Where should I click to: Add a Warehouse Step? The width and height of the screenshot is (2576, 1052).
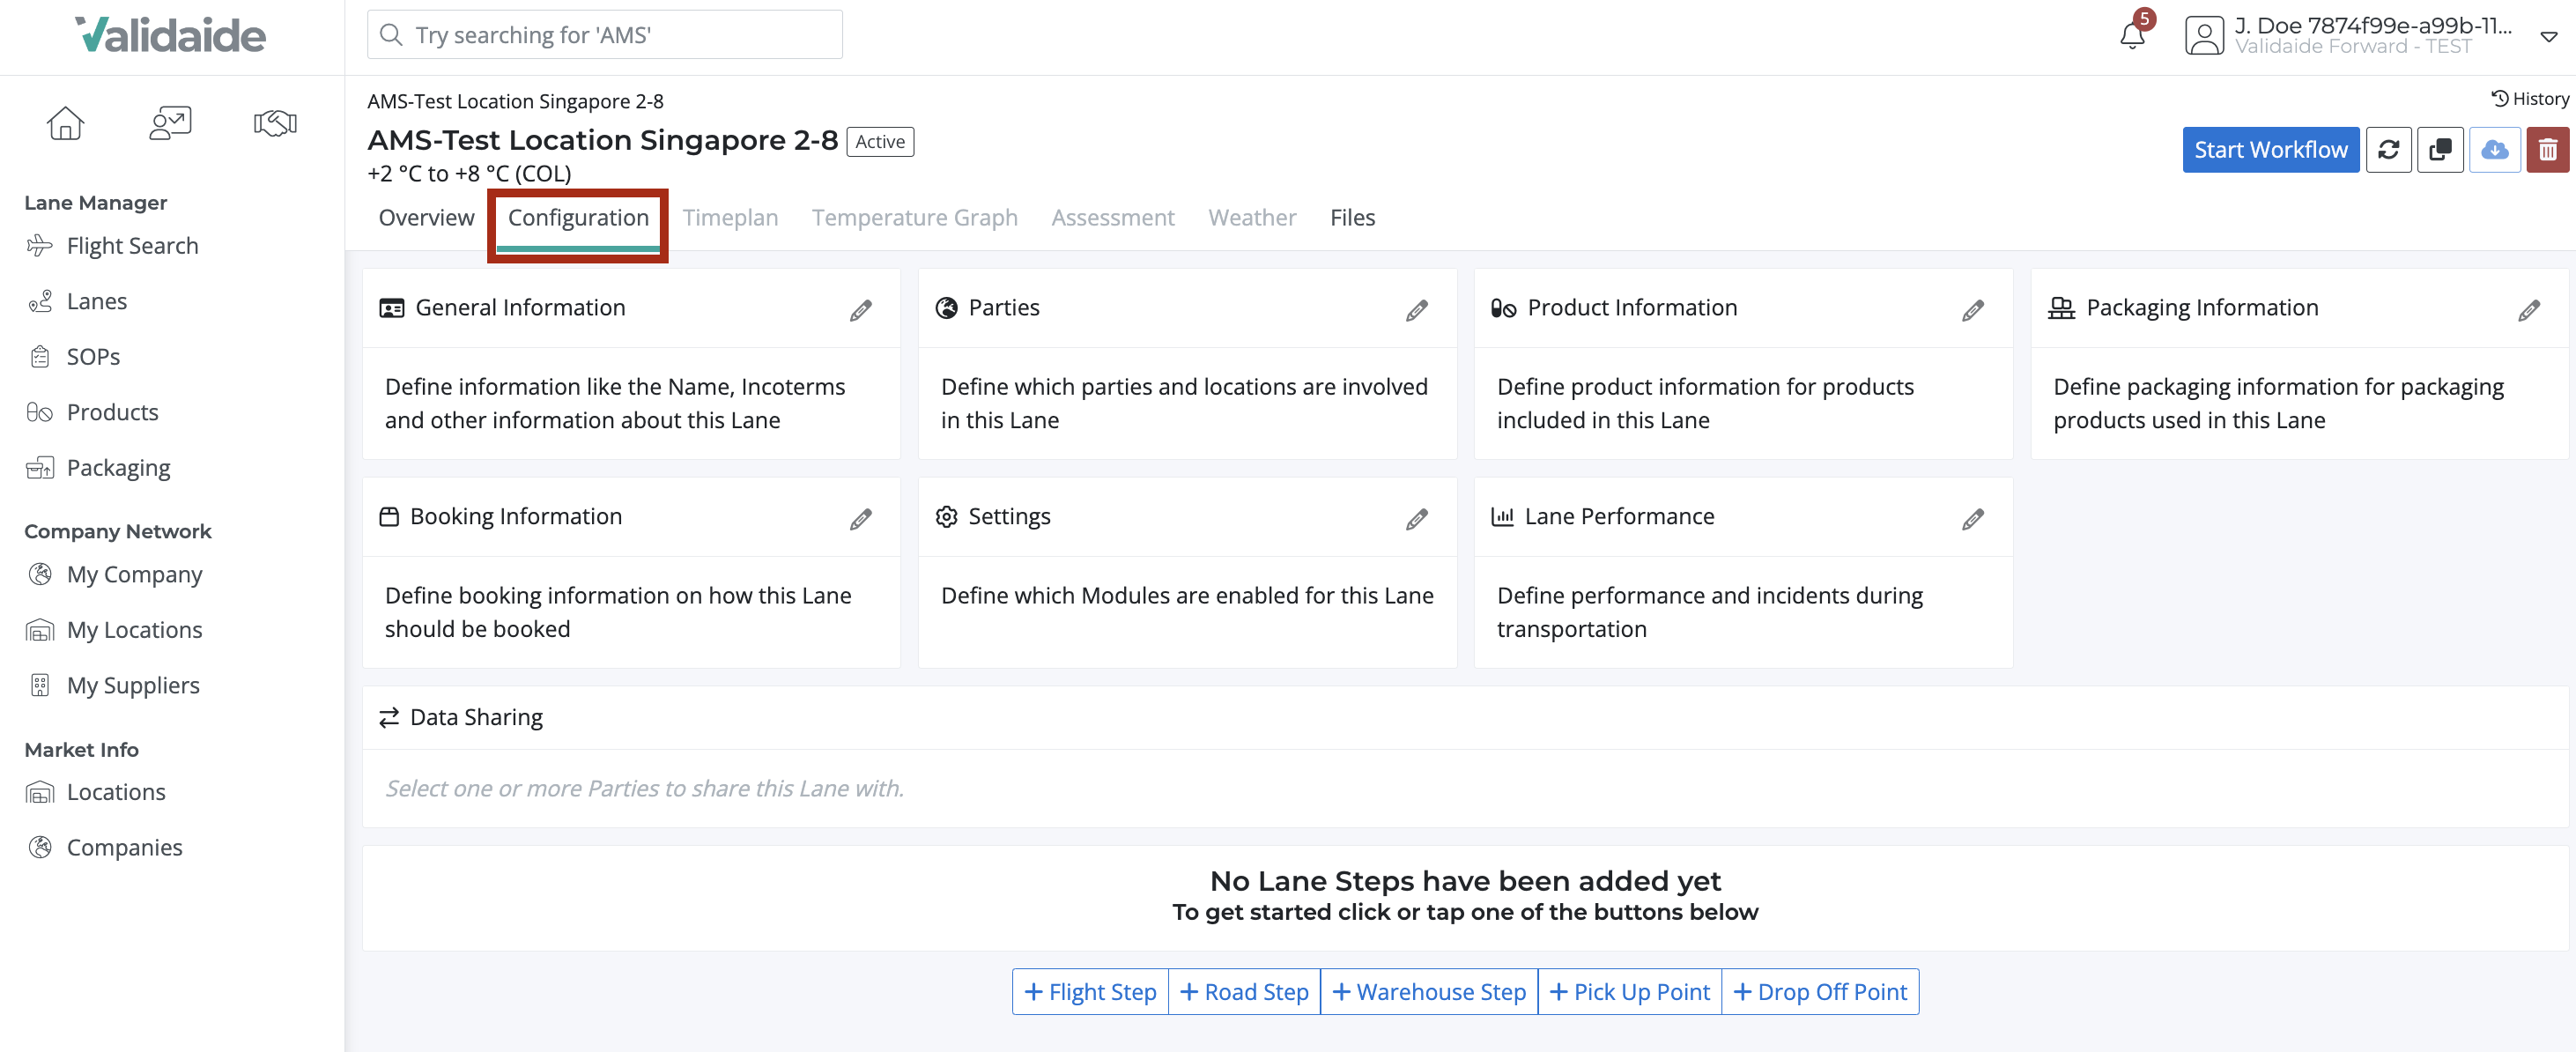1428,991
